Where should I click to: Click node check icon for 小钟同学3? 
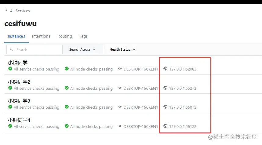(x=67, y=107)
